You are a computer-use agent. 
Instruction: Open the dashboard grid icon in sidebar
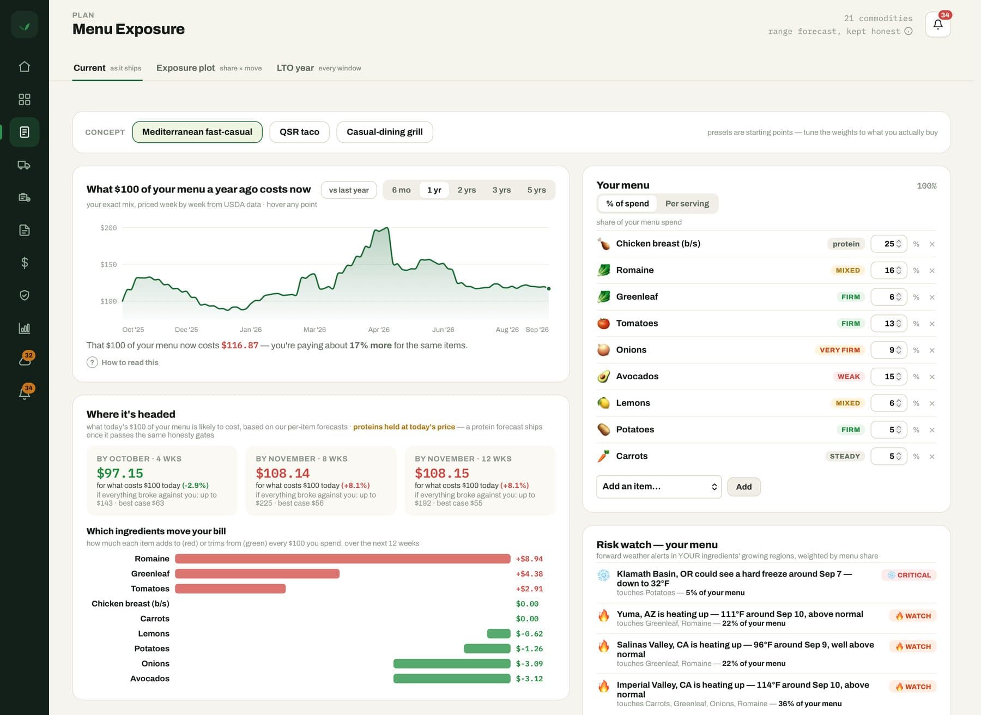coord(25,99)
